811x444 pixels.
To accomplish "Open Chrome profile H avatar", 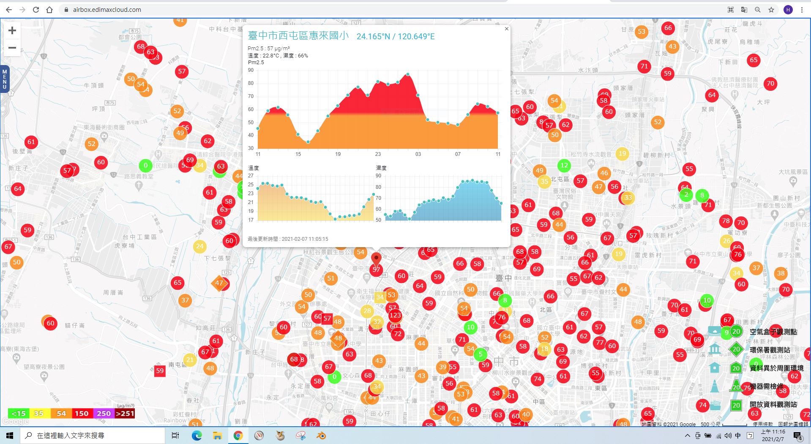I will tap(788, 9).
